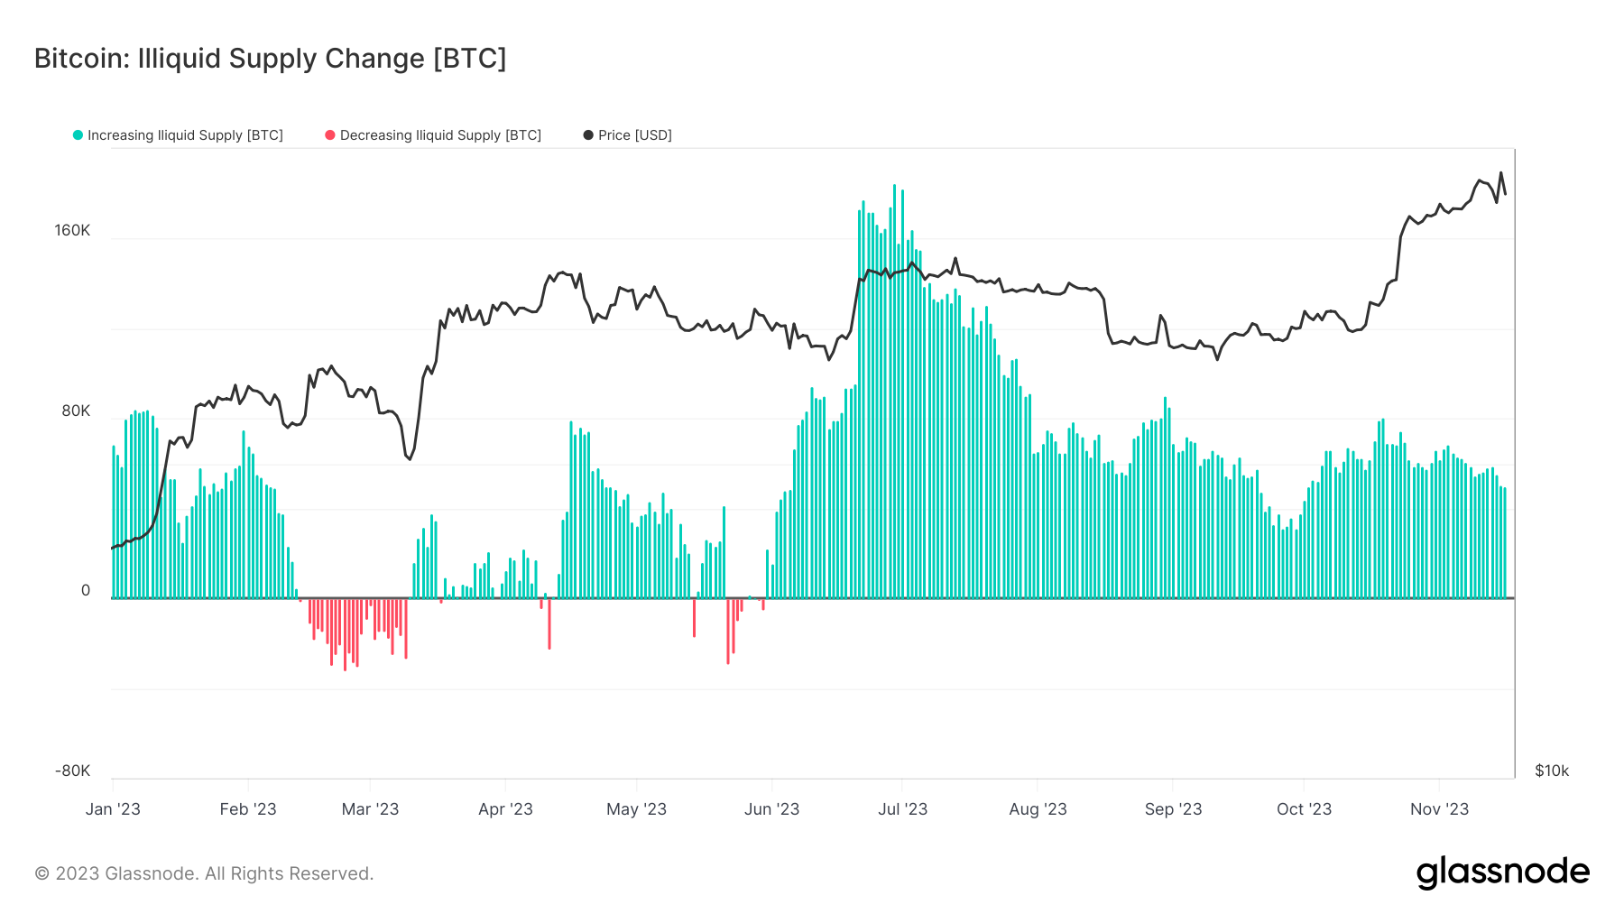
Task: Click the green Increasing Illiquid Supply legend dot
Action: tap(78, 135)
